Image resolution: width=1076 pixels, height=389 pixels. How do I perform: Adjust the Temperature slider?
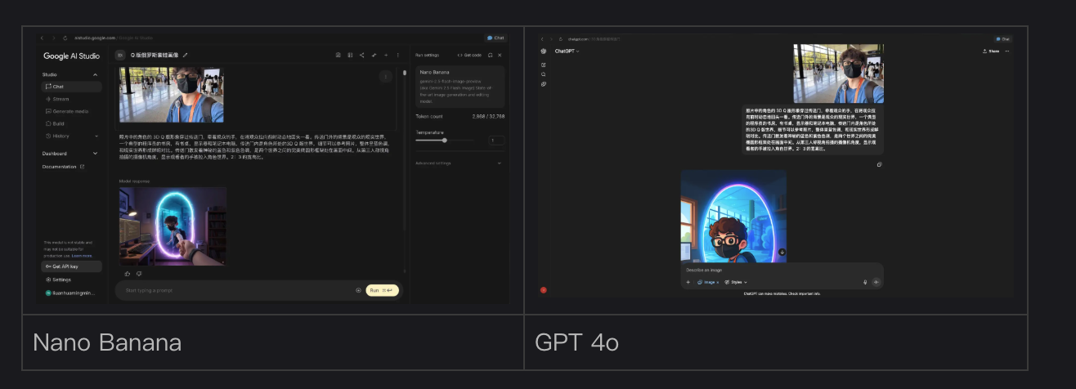[x=444, y=140]
